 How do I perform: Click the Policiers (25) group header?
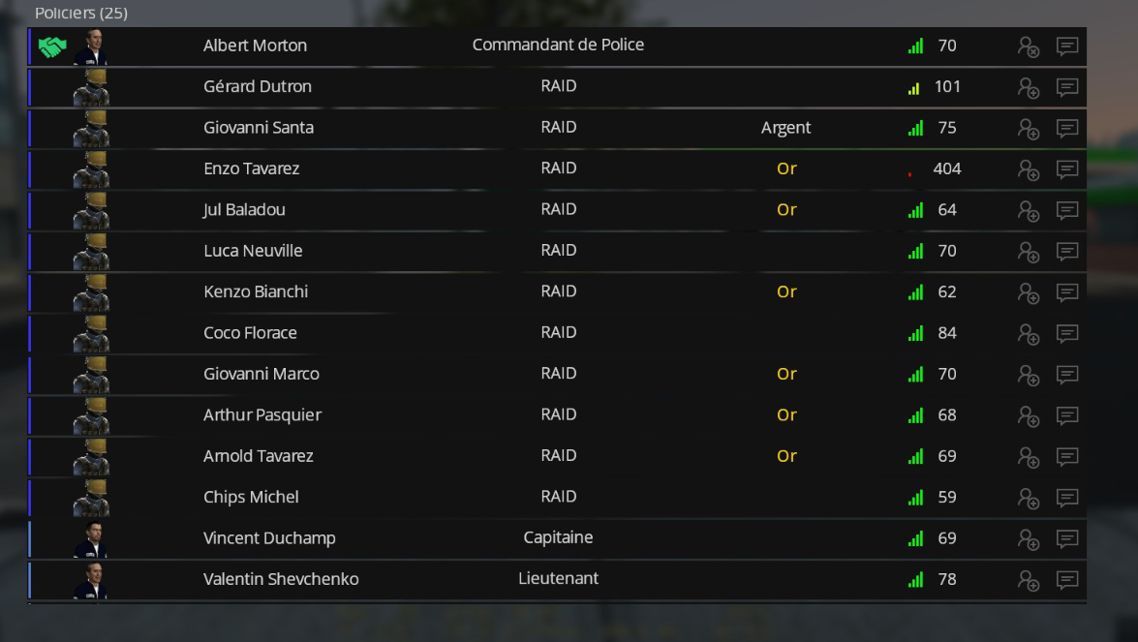tap(81, 13)
